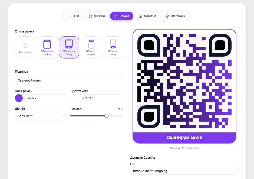The width and height of the screenshot is (254, 179).
Task: Click the Сканируй меня banner under QR
Action: point(184,138)
